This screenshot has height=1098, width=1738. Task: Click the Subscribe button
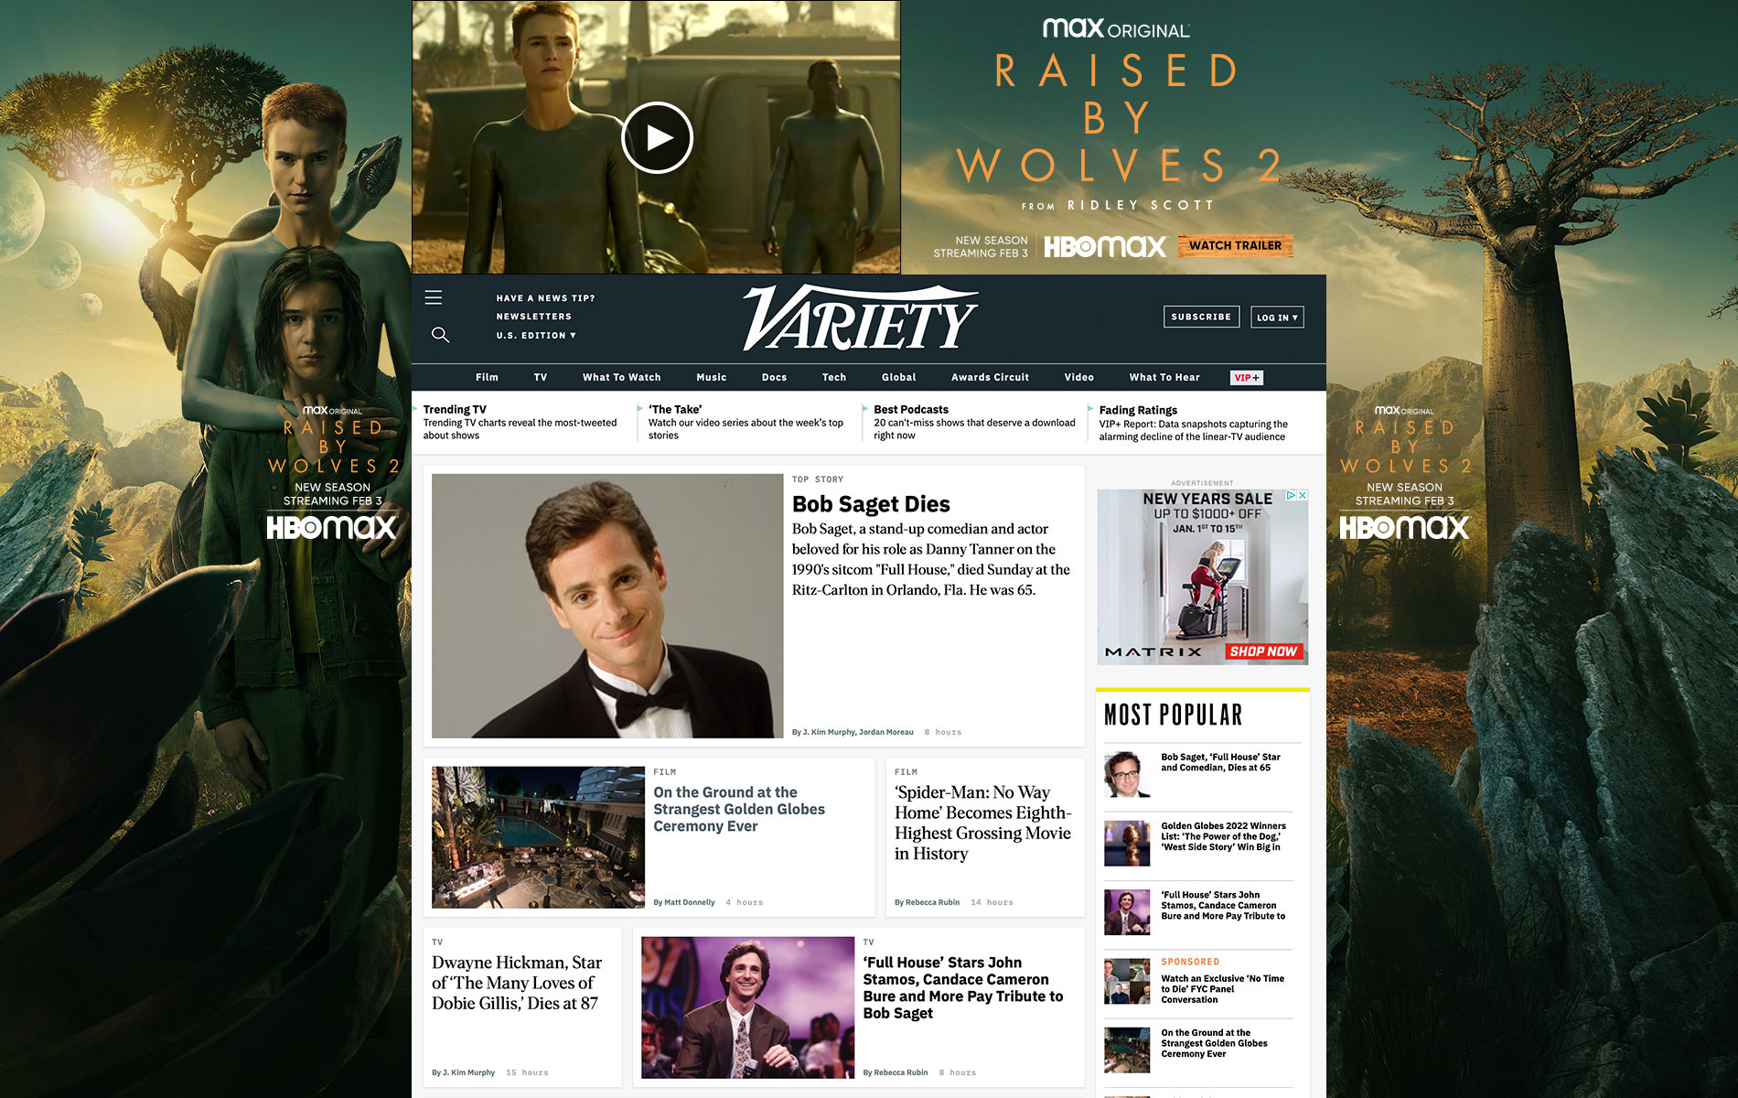[x=1201, y=317]
